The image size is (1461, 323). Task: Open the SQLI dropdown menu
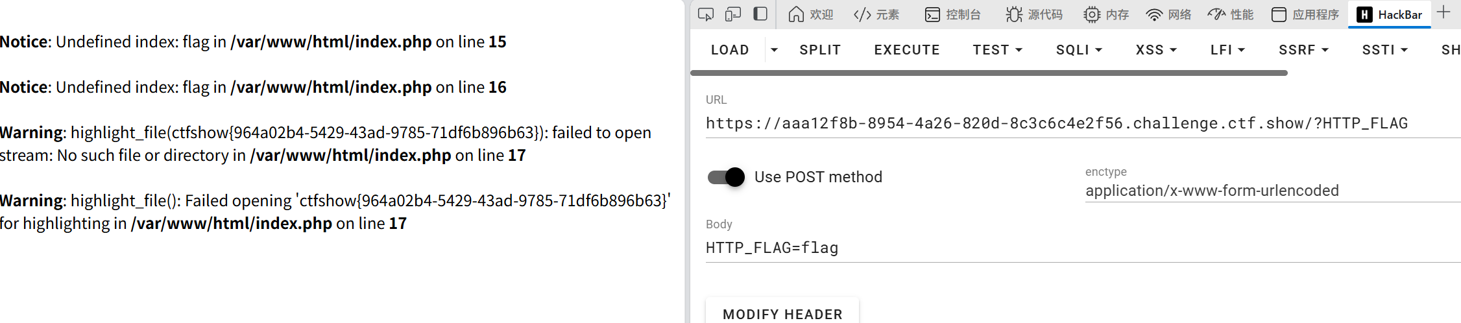(1079, 50)
